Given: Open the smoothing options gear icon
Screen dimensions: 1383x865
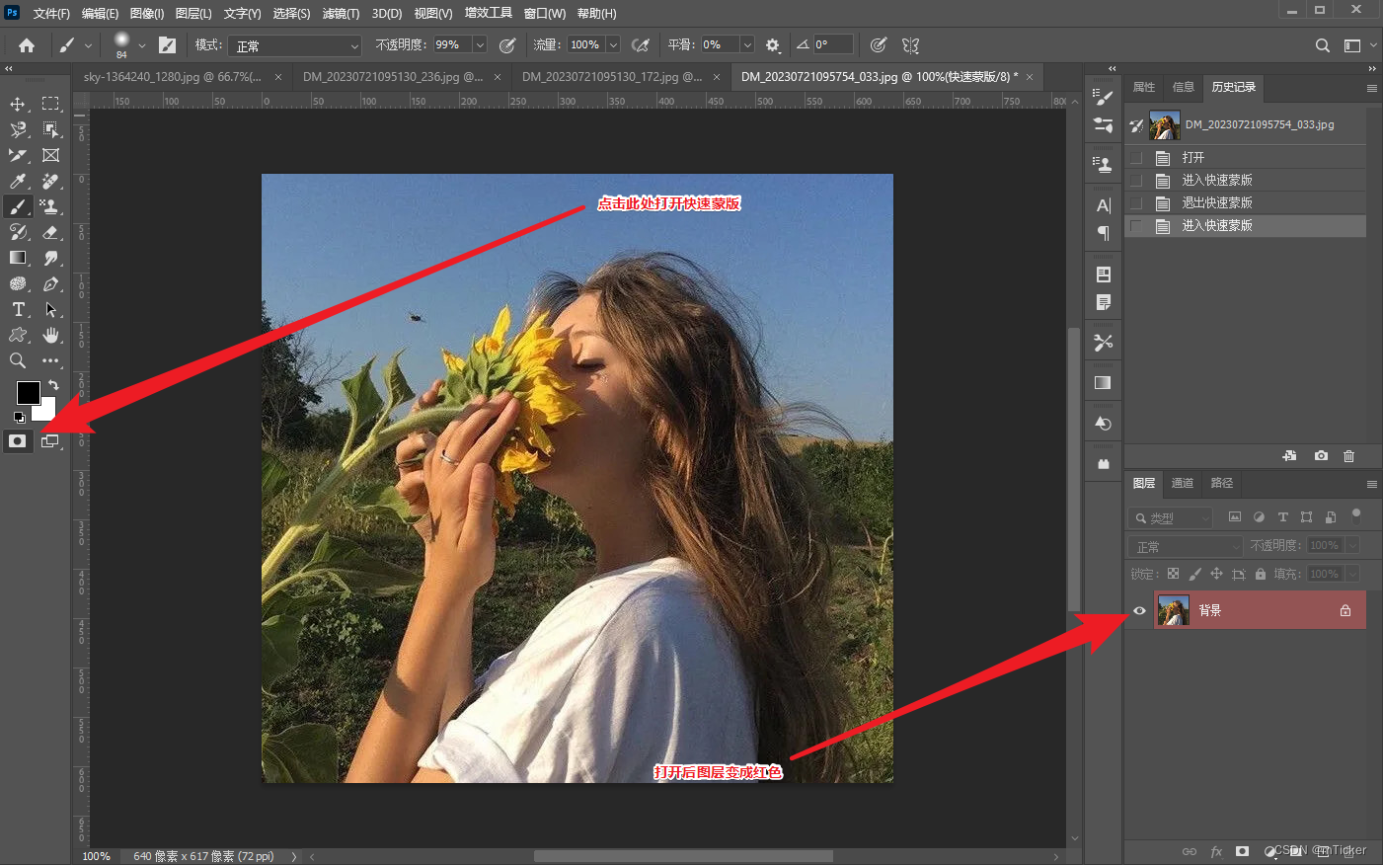Looking at the screenshot, I should click(773, 45).
